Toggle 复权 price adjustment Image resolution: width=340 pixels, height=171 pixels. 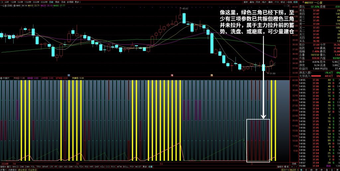click(245, 2)
